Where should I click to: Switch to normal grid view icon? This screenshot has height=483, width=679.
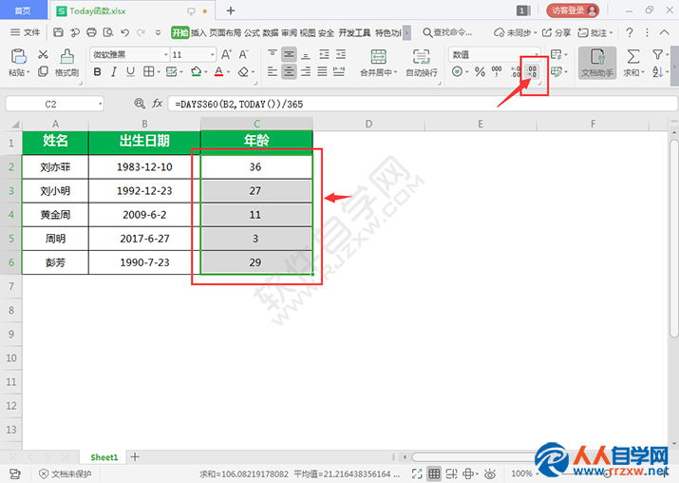[x=434, y=473]
